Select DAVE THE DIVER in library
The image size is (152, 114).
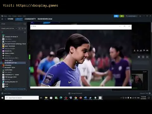click(x=10, y=46)
